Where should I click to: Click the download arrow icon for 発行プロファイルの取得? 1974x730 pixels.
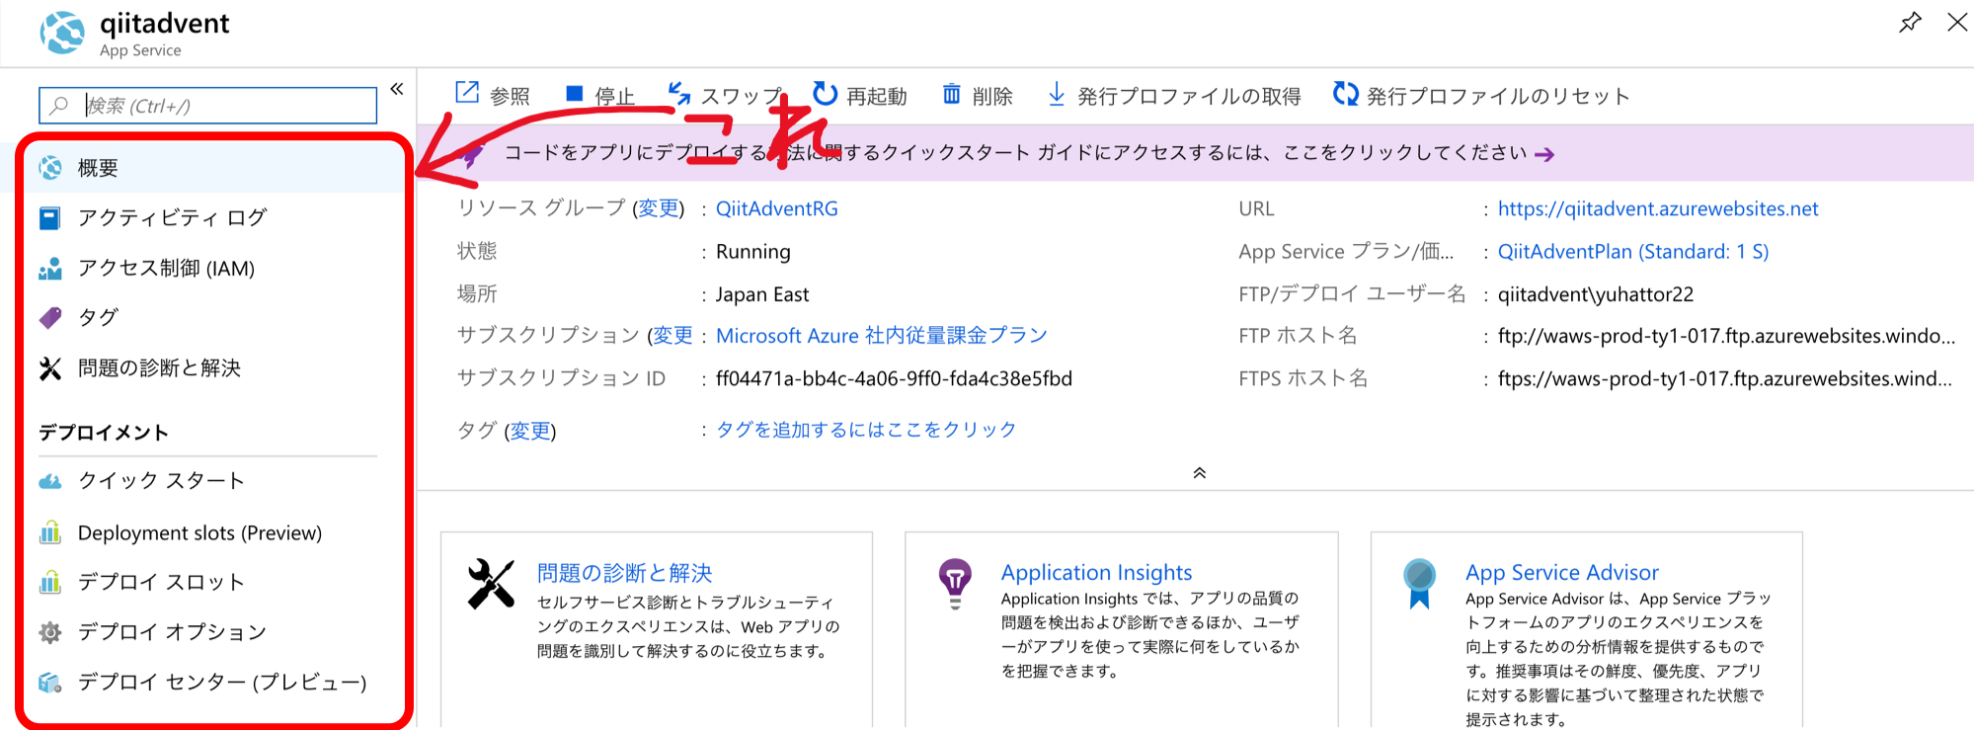(1057, 94)
